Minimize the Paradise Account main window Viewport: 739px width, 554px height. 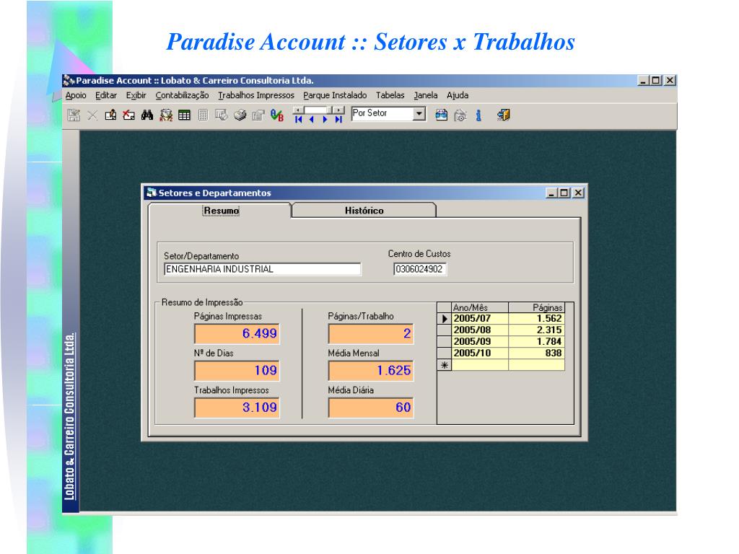[643, 81]
